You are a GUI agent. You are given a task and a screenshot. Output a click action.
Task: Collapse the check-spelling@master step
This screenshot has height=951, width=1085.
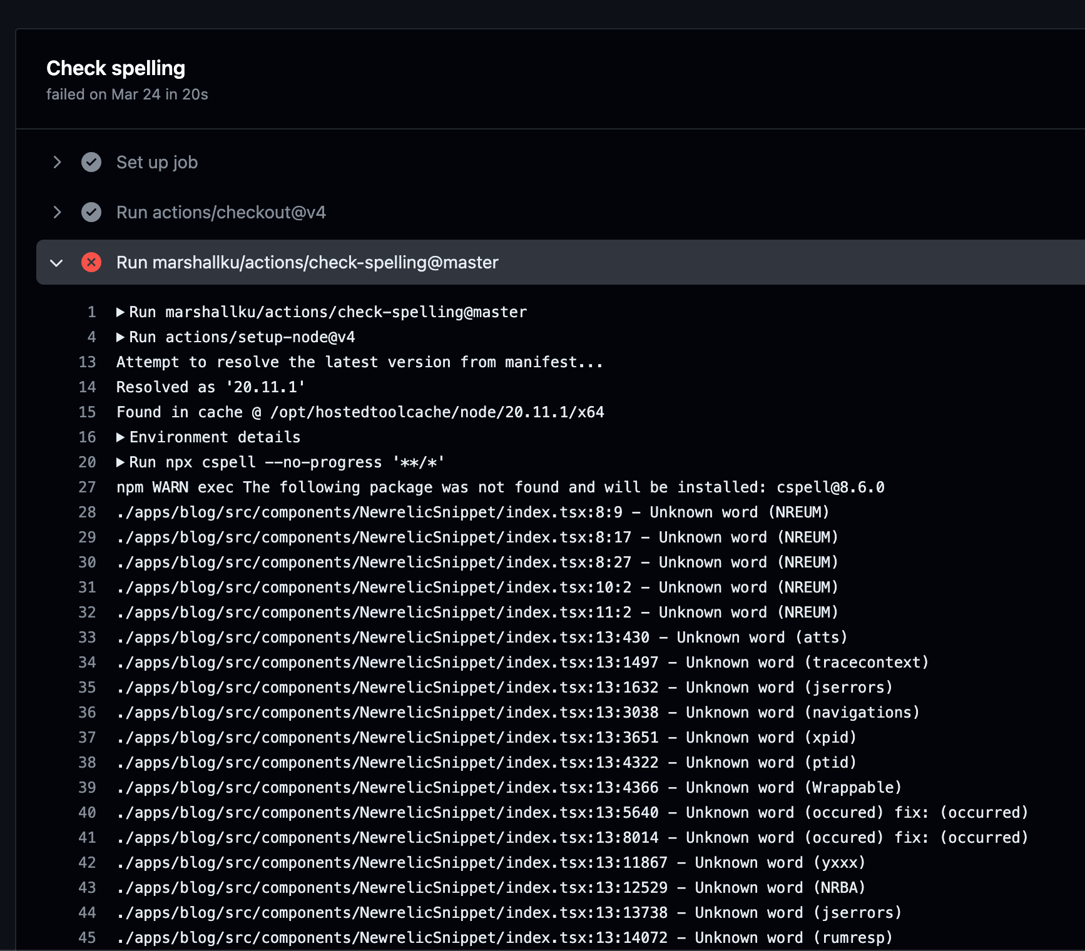tap(57, 262)
